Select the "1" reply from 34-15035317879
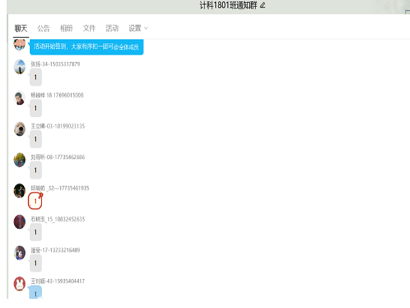The width and height of the screenshot is (410, 308). coord(36,77)
